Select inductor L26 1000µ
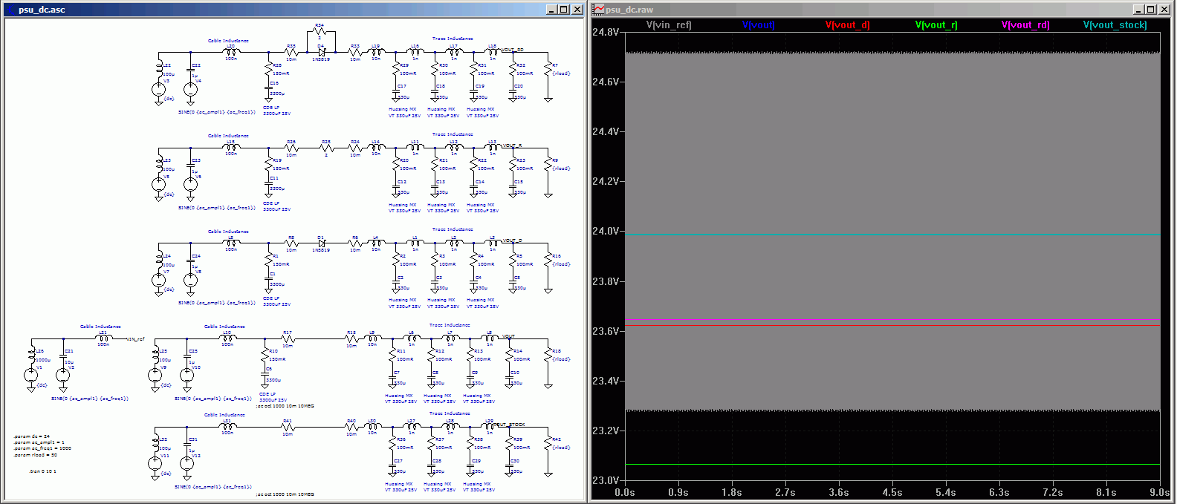1177x504 pixels. coord(31,356)
